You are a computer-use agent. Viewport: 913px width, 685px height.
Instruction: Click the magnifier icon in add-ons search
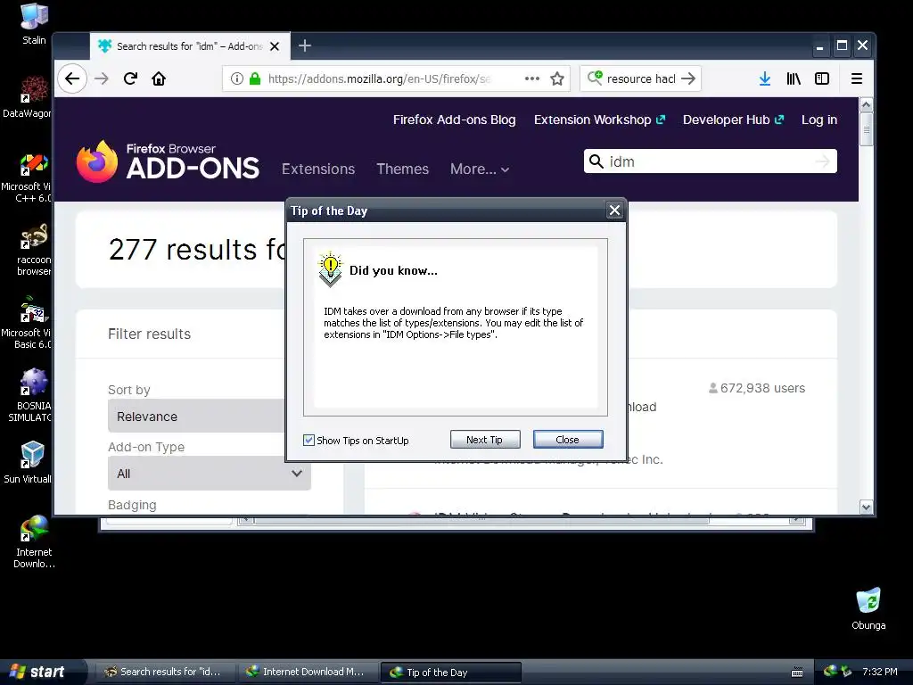point(596,161)
